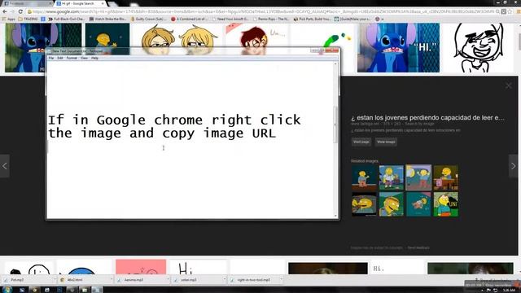Click the Chrome icon in the taskbar
This screenshot has height=293, width=521.
pos(34,290)
